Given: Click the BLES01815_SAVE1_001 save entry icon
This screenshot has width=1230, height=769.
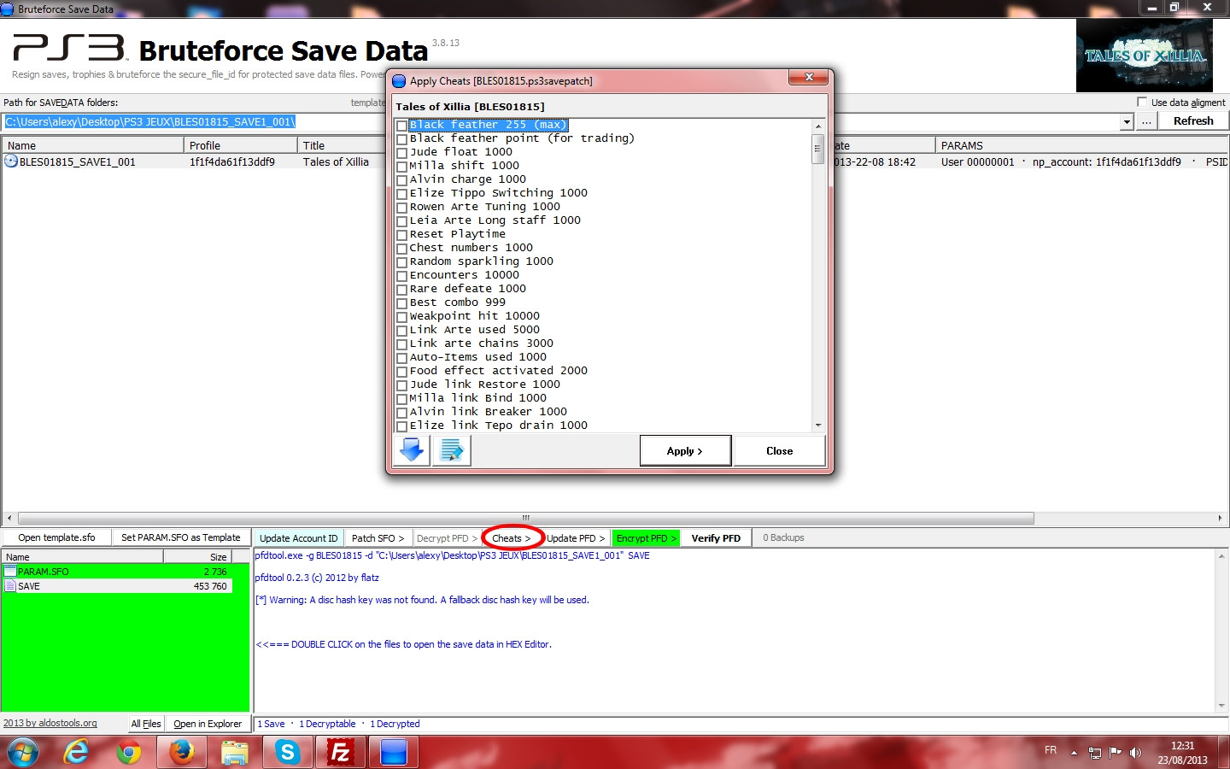Looking at the screenshot, I should click(x=11, y=161).
